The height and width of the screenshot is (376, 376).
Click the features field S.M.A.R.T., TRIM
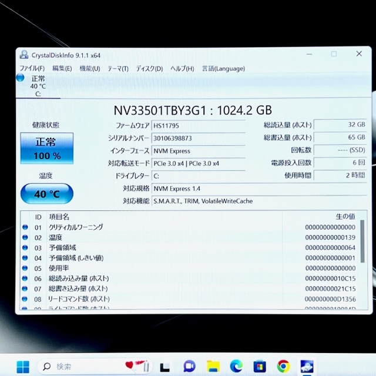[x=259, y=201]
